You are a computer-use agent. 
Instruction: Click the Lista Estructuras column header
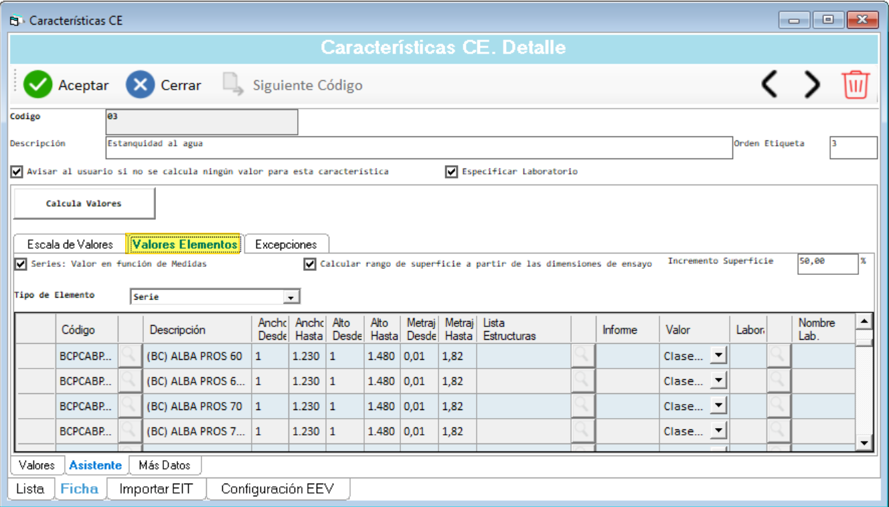(x=525, y=329)
